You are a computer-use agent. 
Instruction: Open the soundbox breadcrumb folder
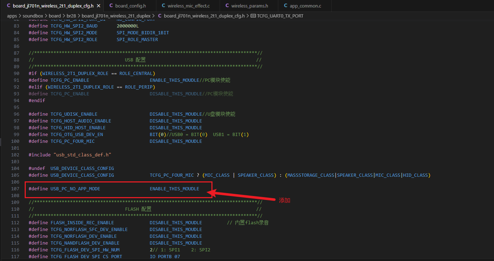coord(33,16)
